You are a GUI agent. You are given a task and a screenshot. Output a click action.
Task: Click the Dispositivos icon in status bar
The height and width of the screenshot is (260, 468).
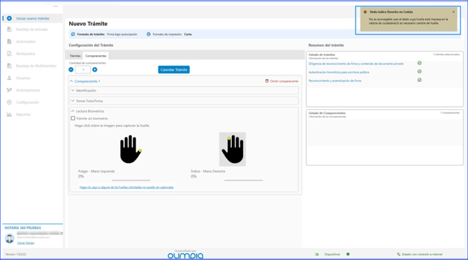[x=317, y=254]
